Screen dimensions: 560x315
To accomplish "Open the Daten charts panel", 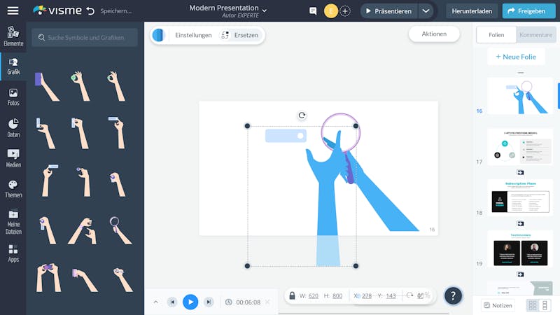I will pos(13,128).
